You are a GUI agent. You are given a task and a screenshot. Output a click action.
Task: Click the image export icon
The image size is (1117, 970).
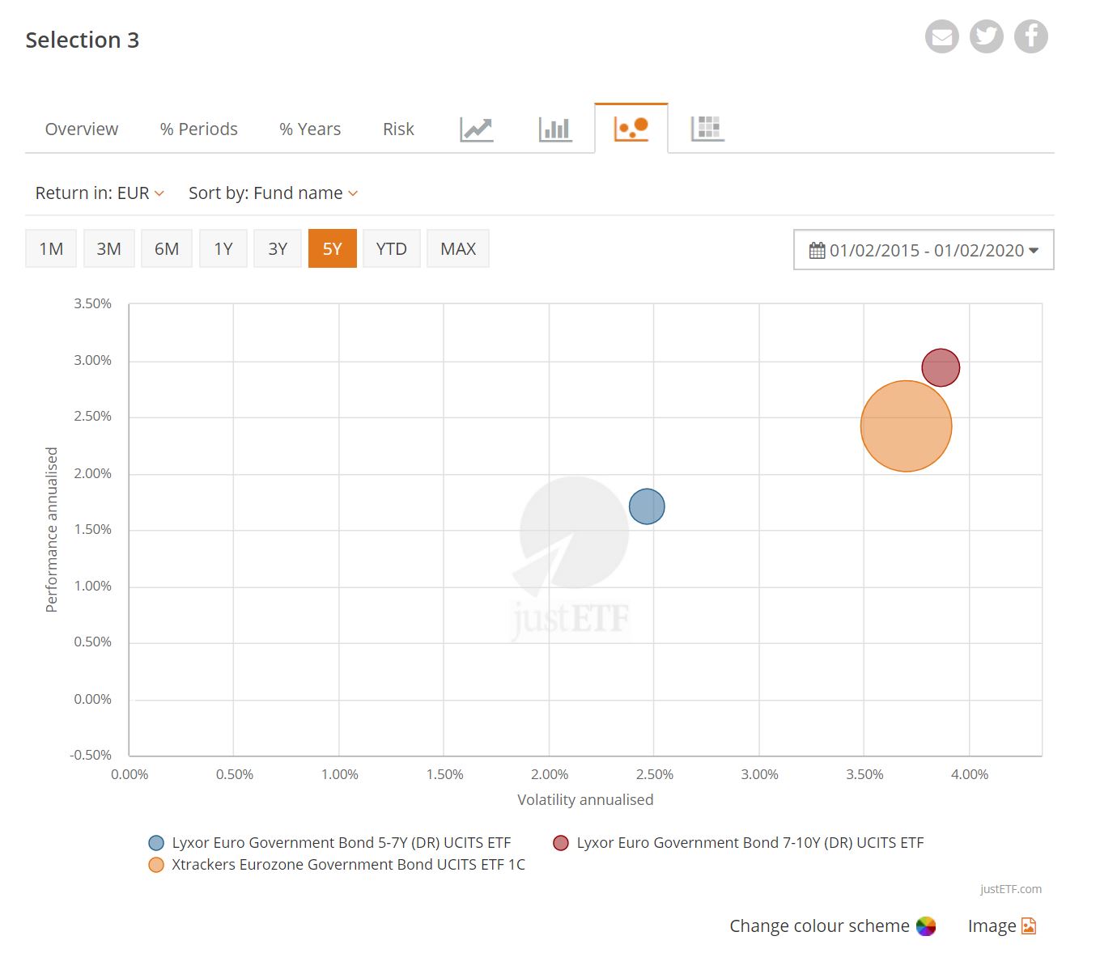1029,926
